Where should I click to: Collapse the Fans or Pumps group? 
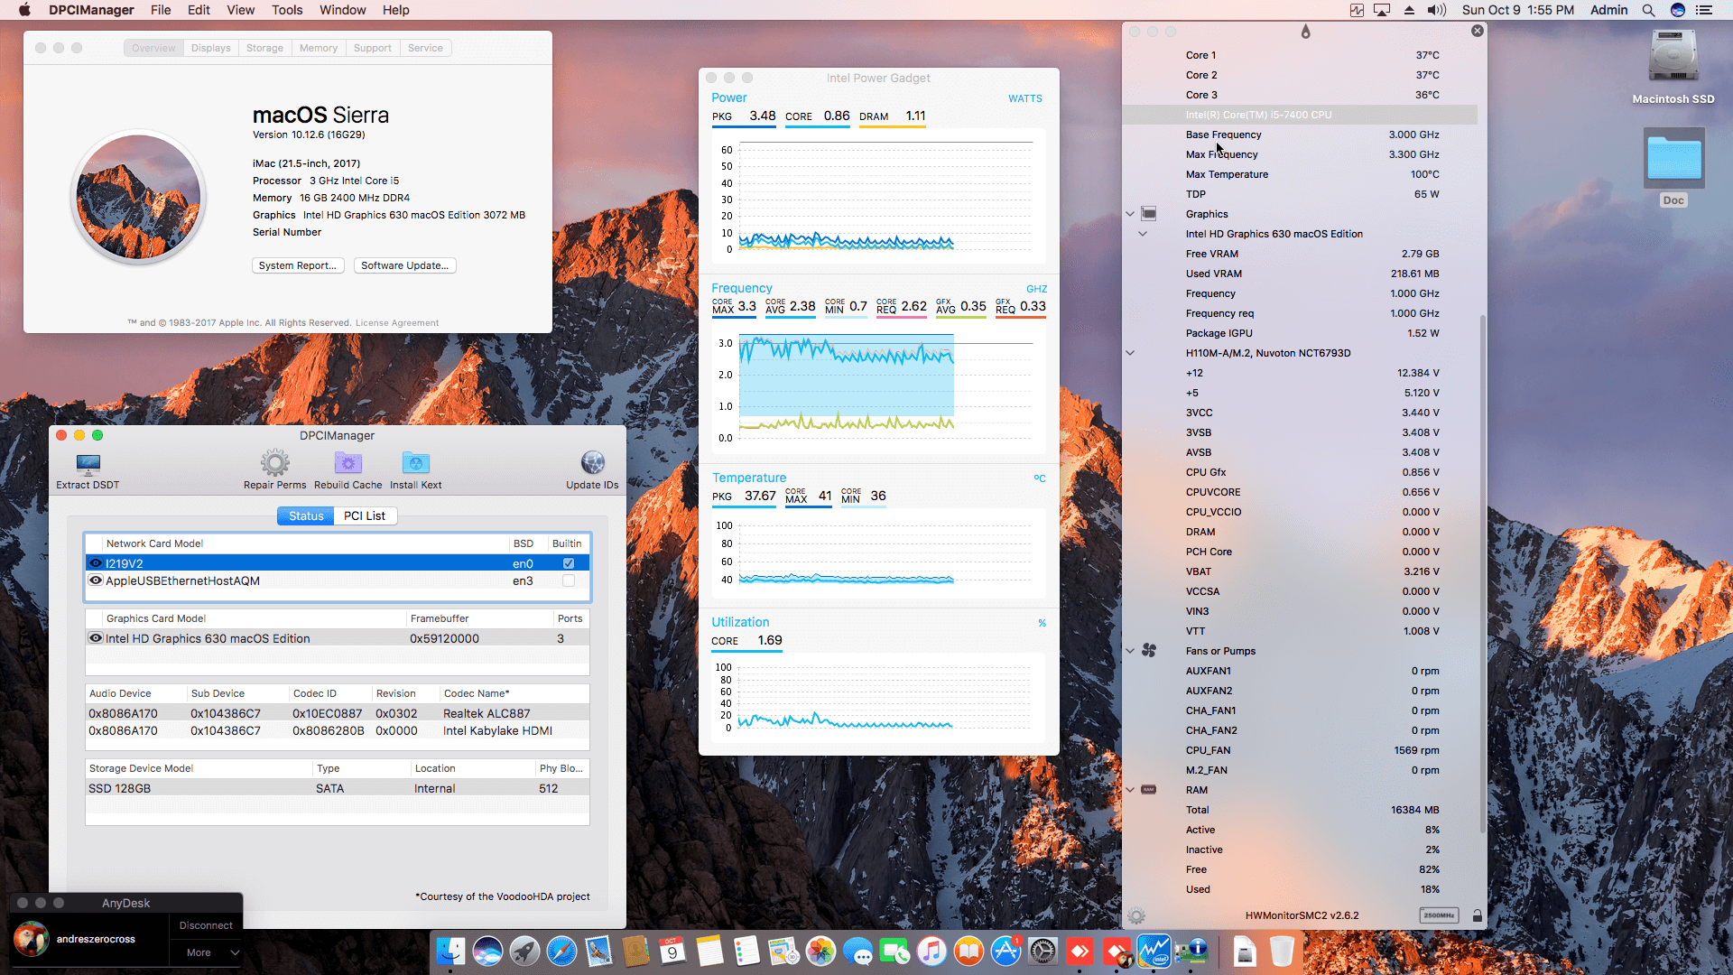tap(1130, 651)
